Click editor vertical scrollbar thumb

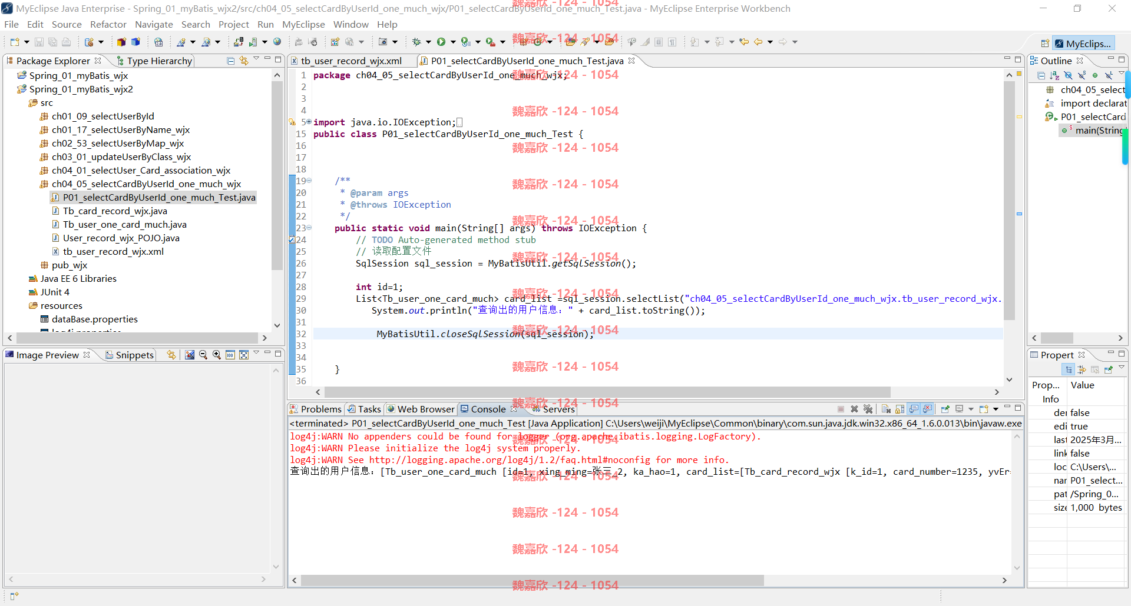point(1009,200)
